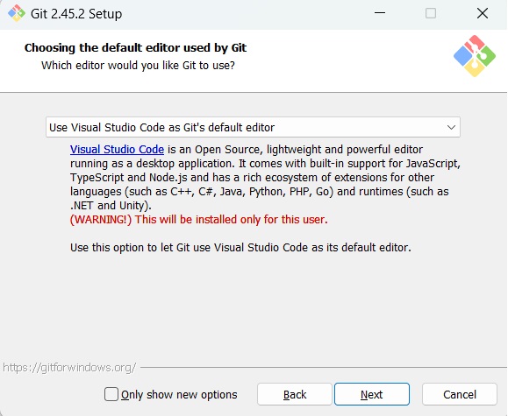Screen dimensions: 508x416
Task: Click the 'Only show new options' label text
Action: pos(179,395)
